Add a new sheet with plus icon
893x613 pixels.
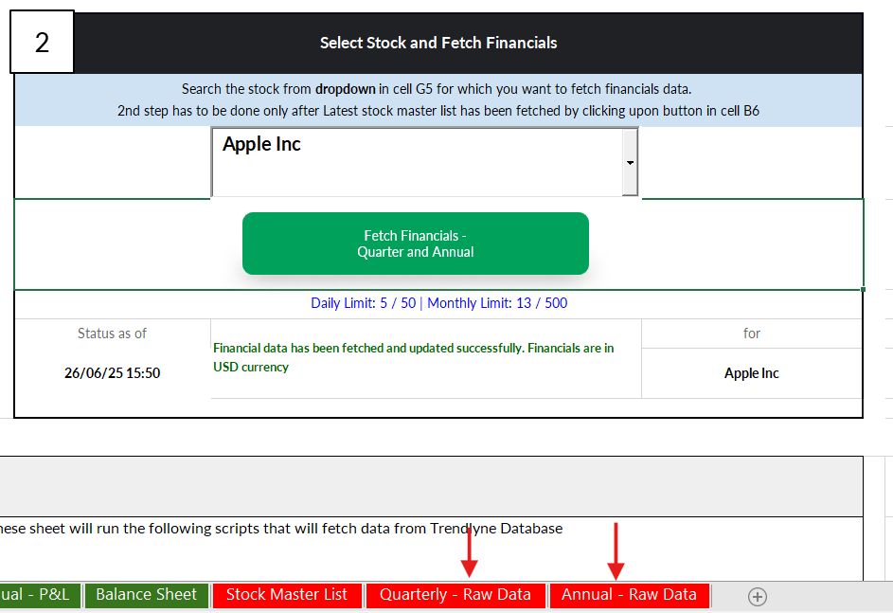point(757,597)
